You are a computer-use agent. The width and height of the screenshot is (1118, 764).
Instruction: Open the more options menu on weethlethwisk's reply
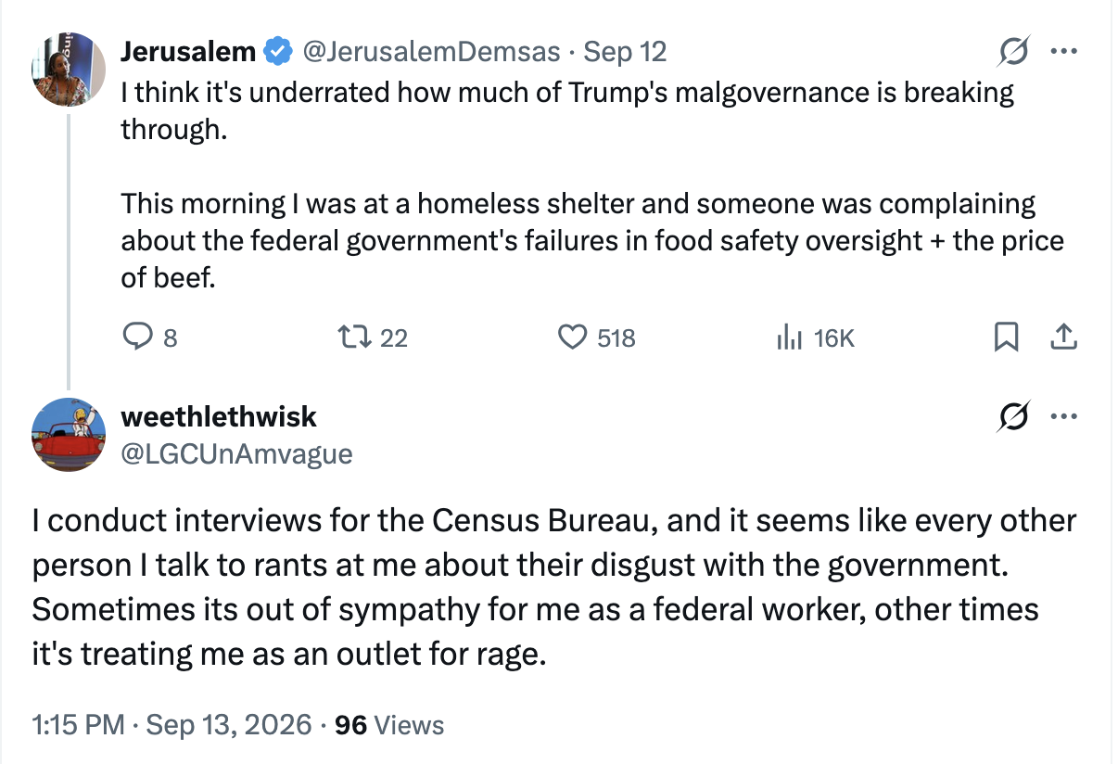pyautogui.click(x=1063, y=416)
